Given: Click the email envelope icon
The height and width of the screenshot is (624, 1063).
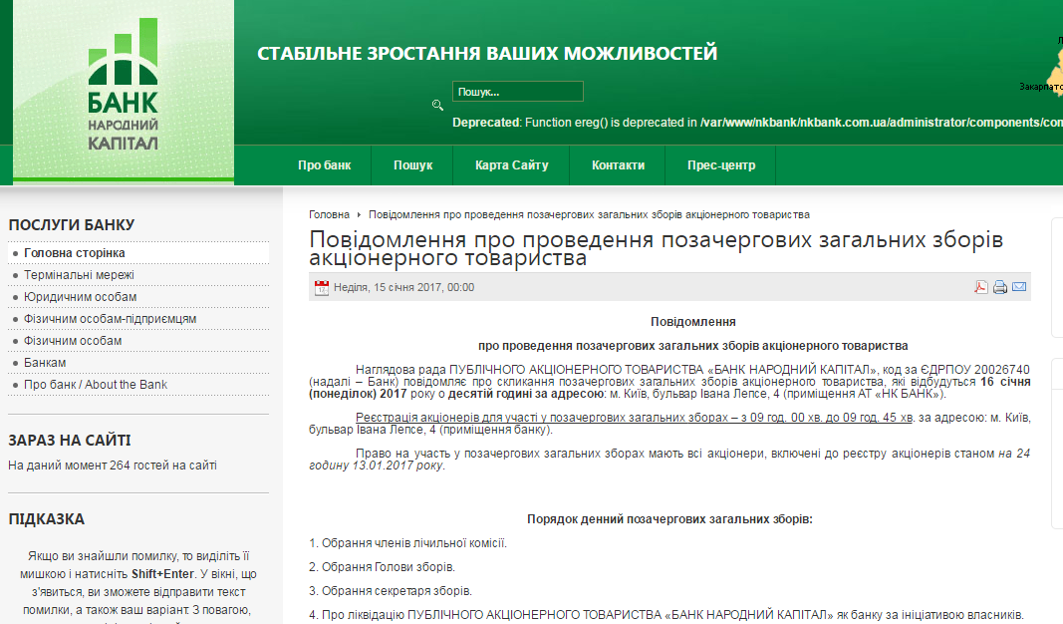Looking at the screenshot, I should coord(1019,287).
